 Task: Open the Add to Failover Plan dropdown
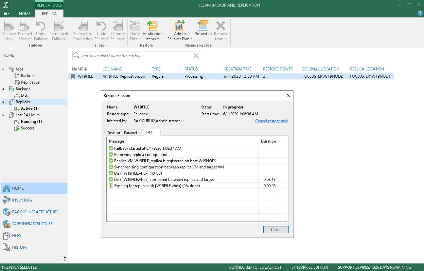coord(180,31)
